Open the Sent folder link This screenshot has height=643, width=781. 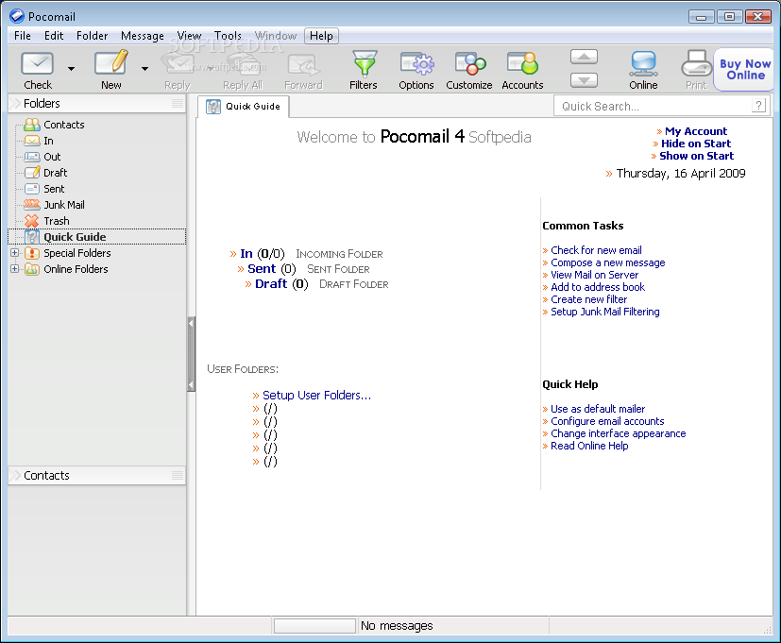point(262,269)
